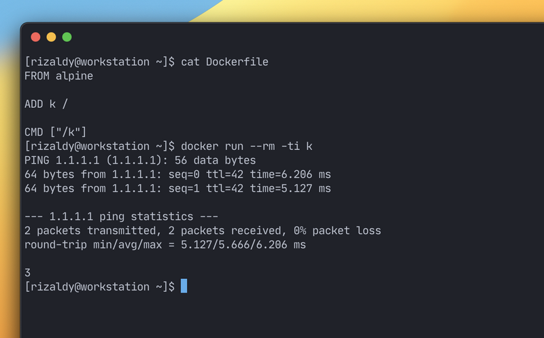Viewport: 544px width, 338px height.
Task: Click the lone "3" output line
Action: [27, 272]
